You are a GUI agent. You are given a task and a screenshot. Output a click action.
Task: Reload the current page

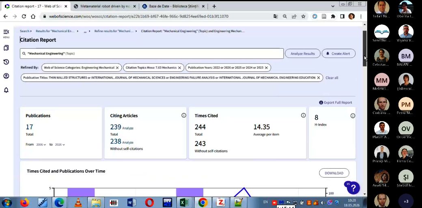(x=24, y=16)
